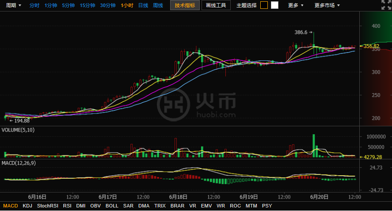
Task: Show the OBV indicator
Action: 95,206
